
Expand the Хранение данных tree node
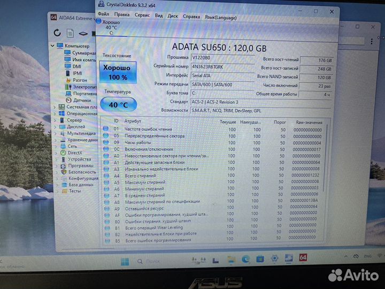pyautogui.click(x=56, y=140)
